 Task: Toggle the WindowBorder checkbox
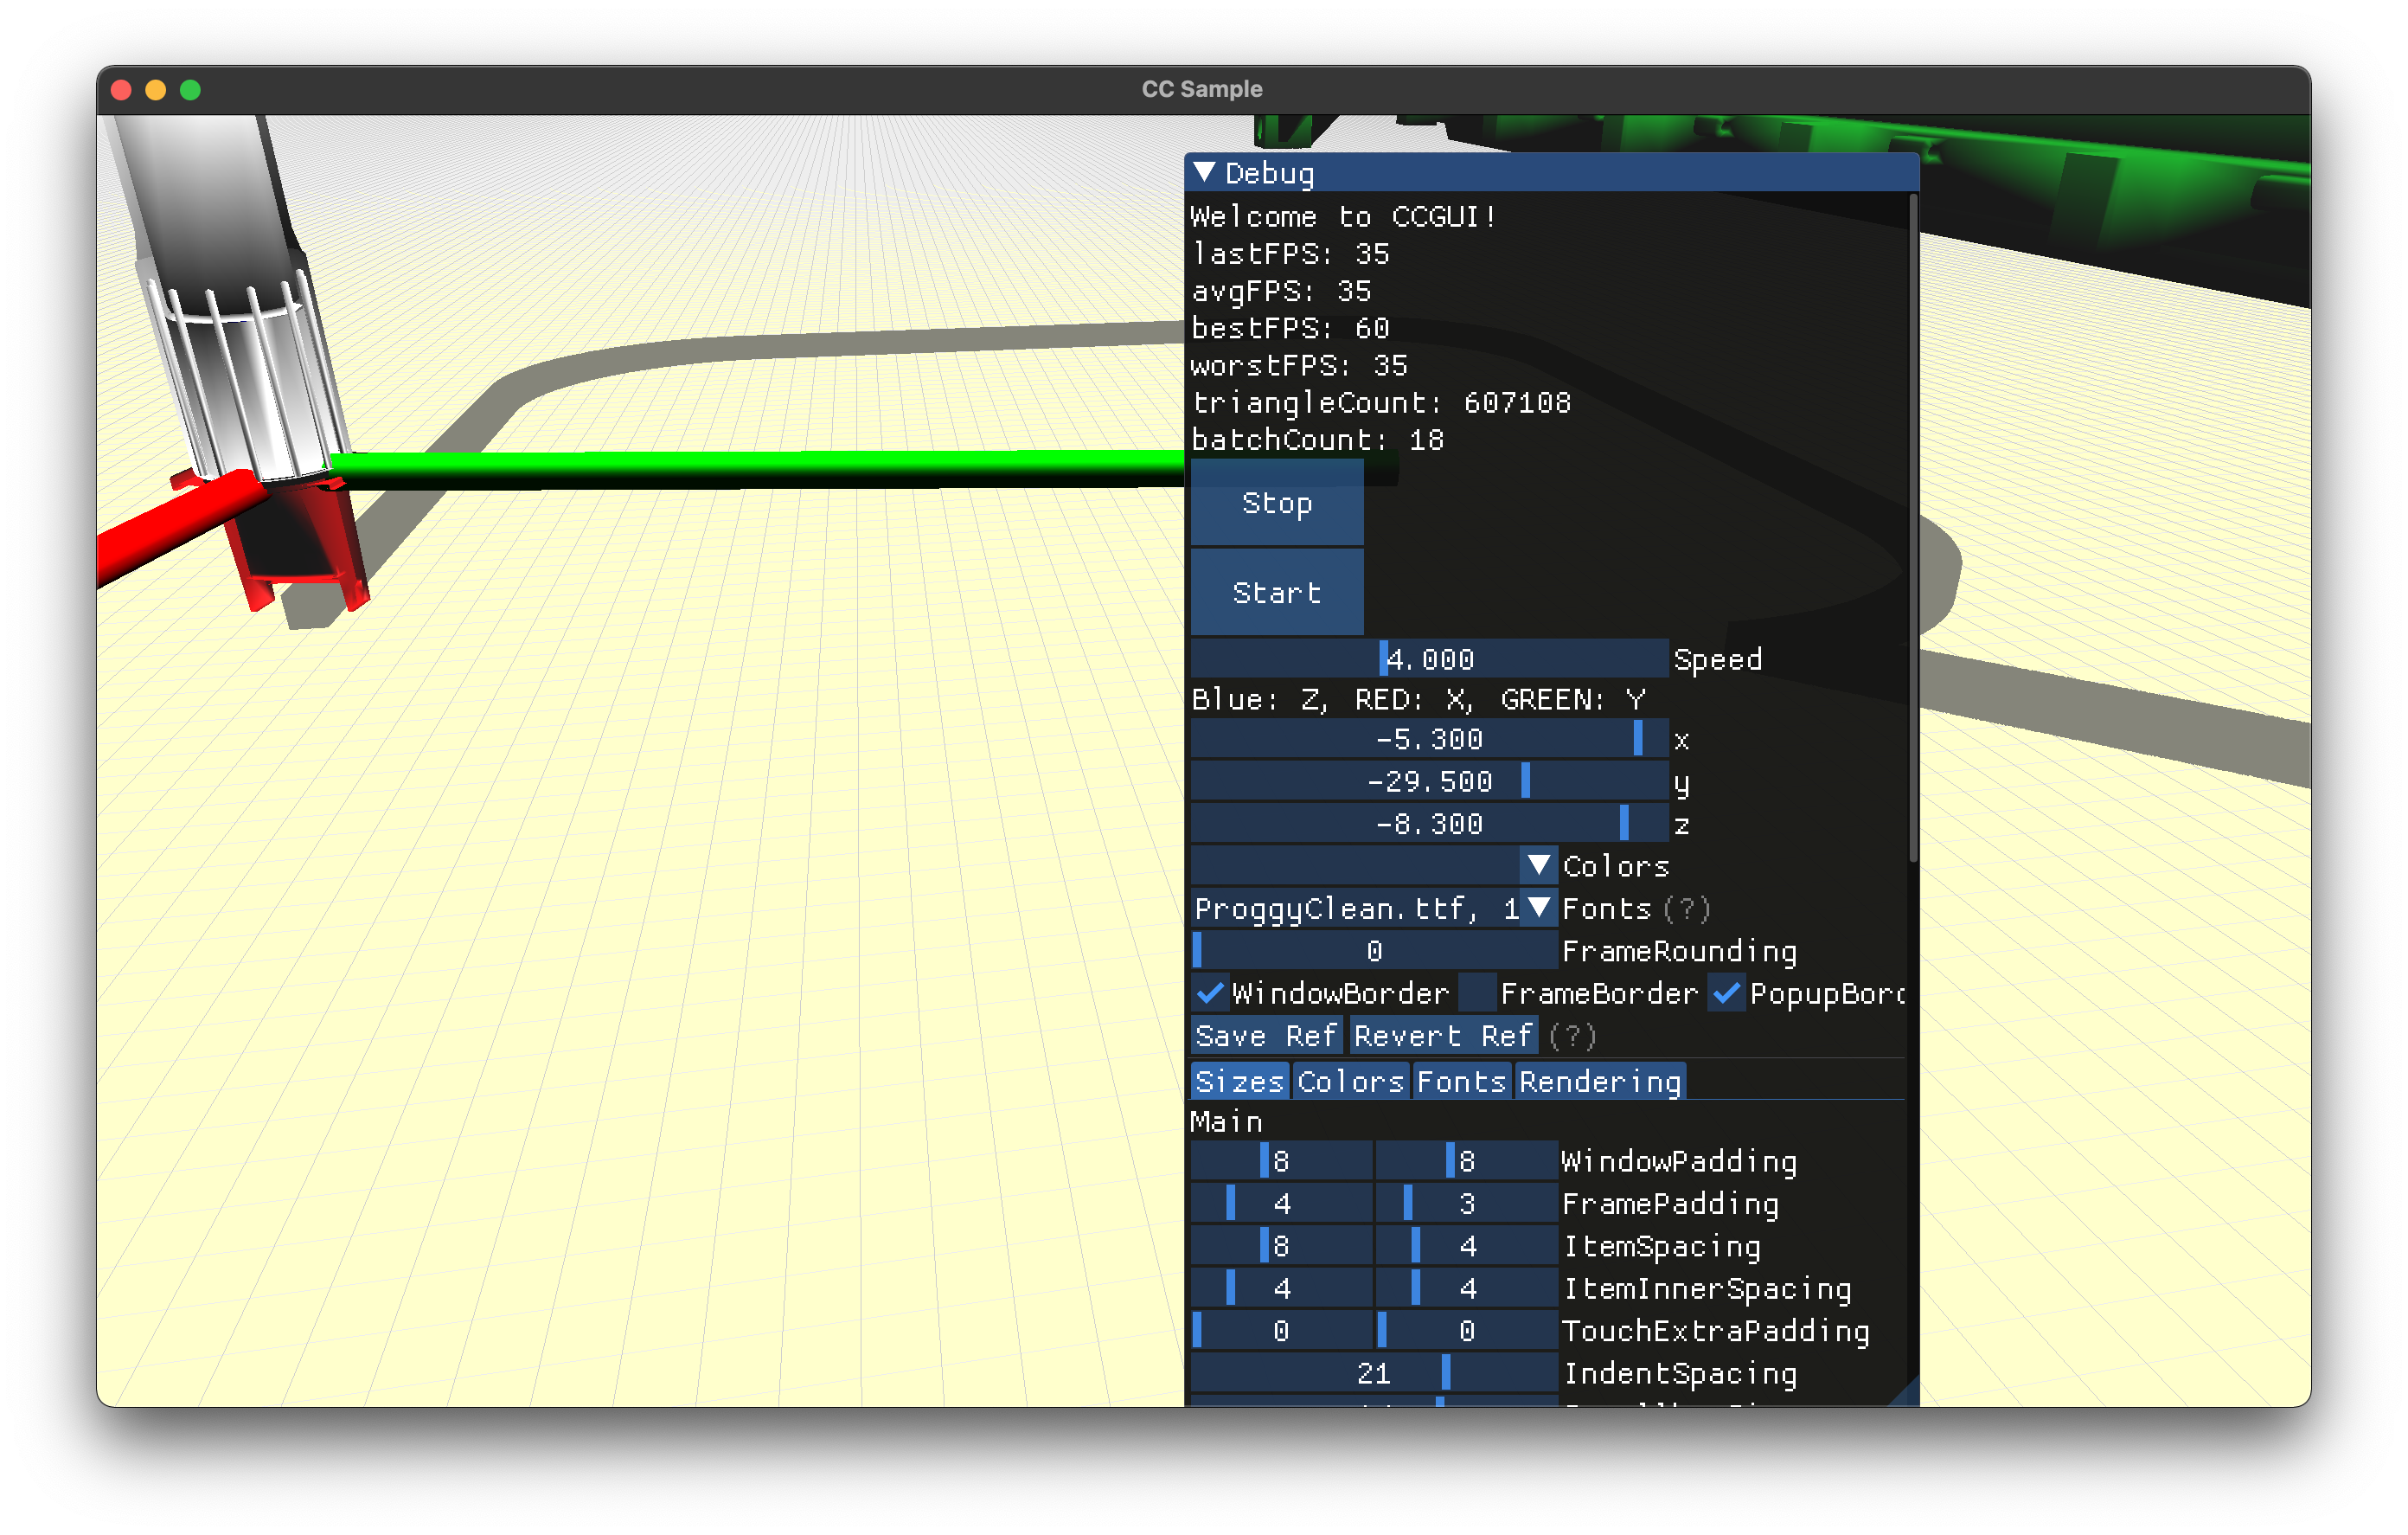coord(1210,993)
